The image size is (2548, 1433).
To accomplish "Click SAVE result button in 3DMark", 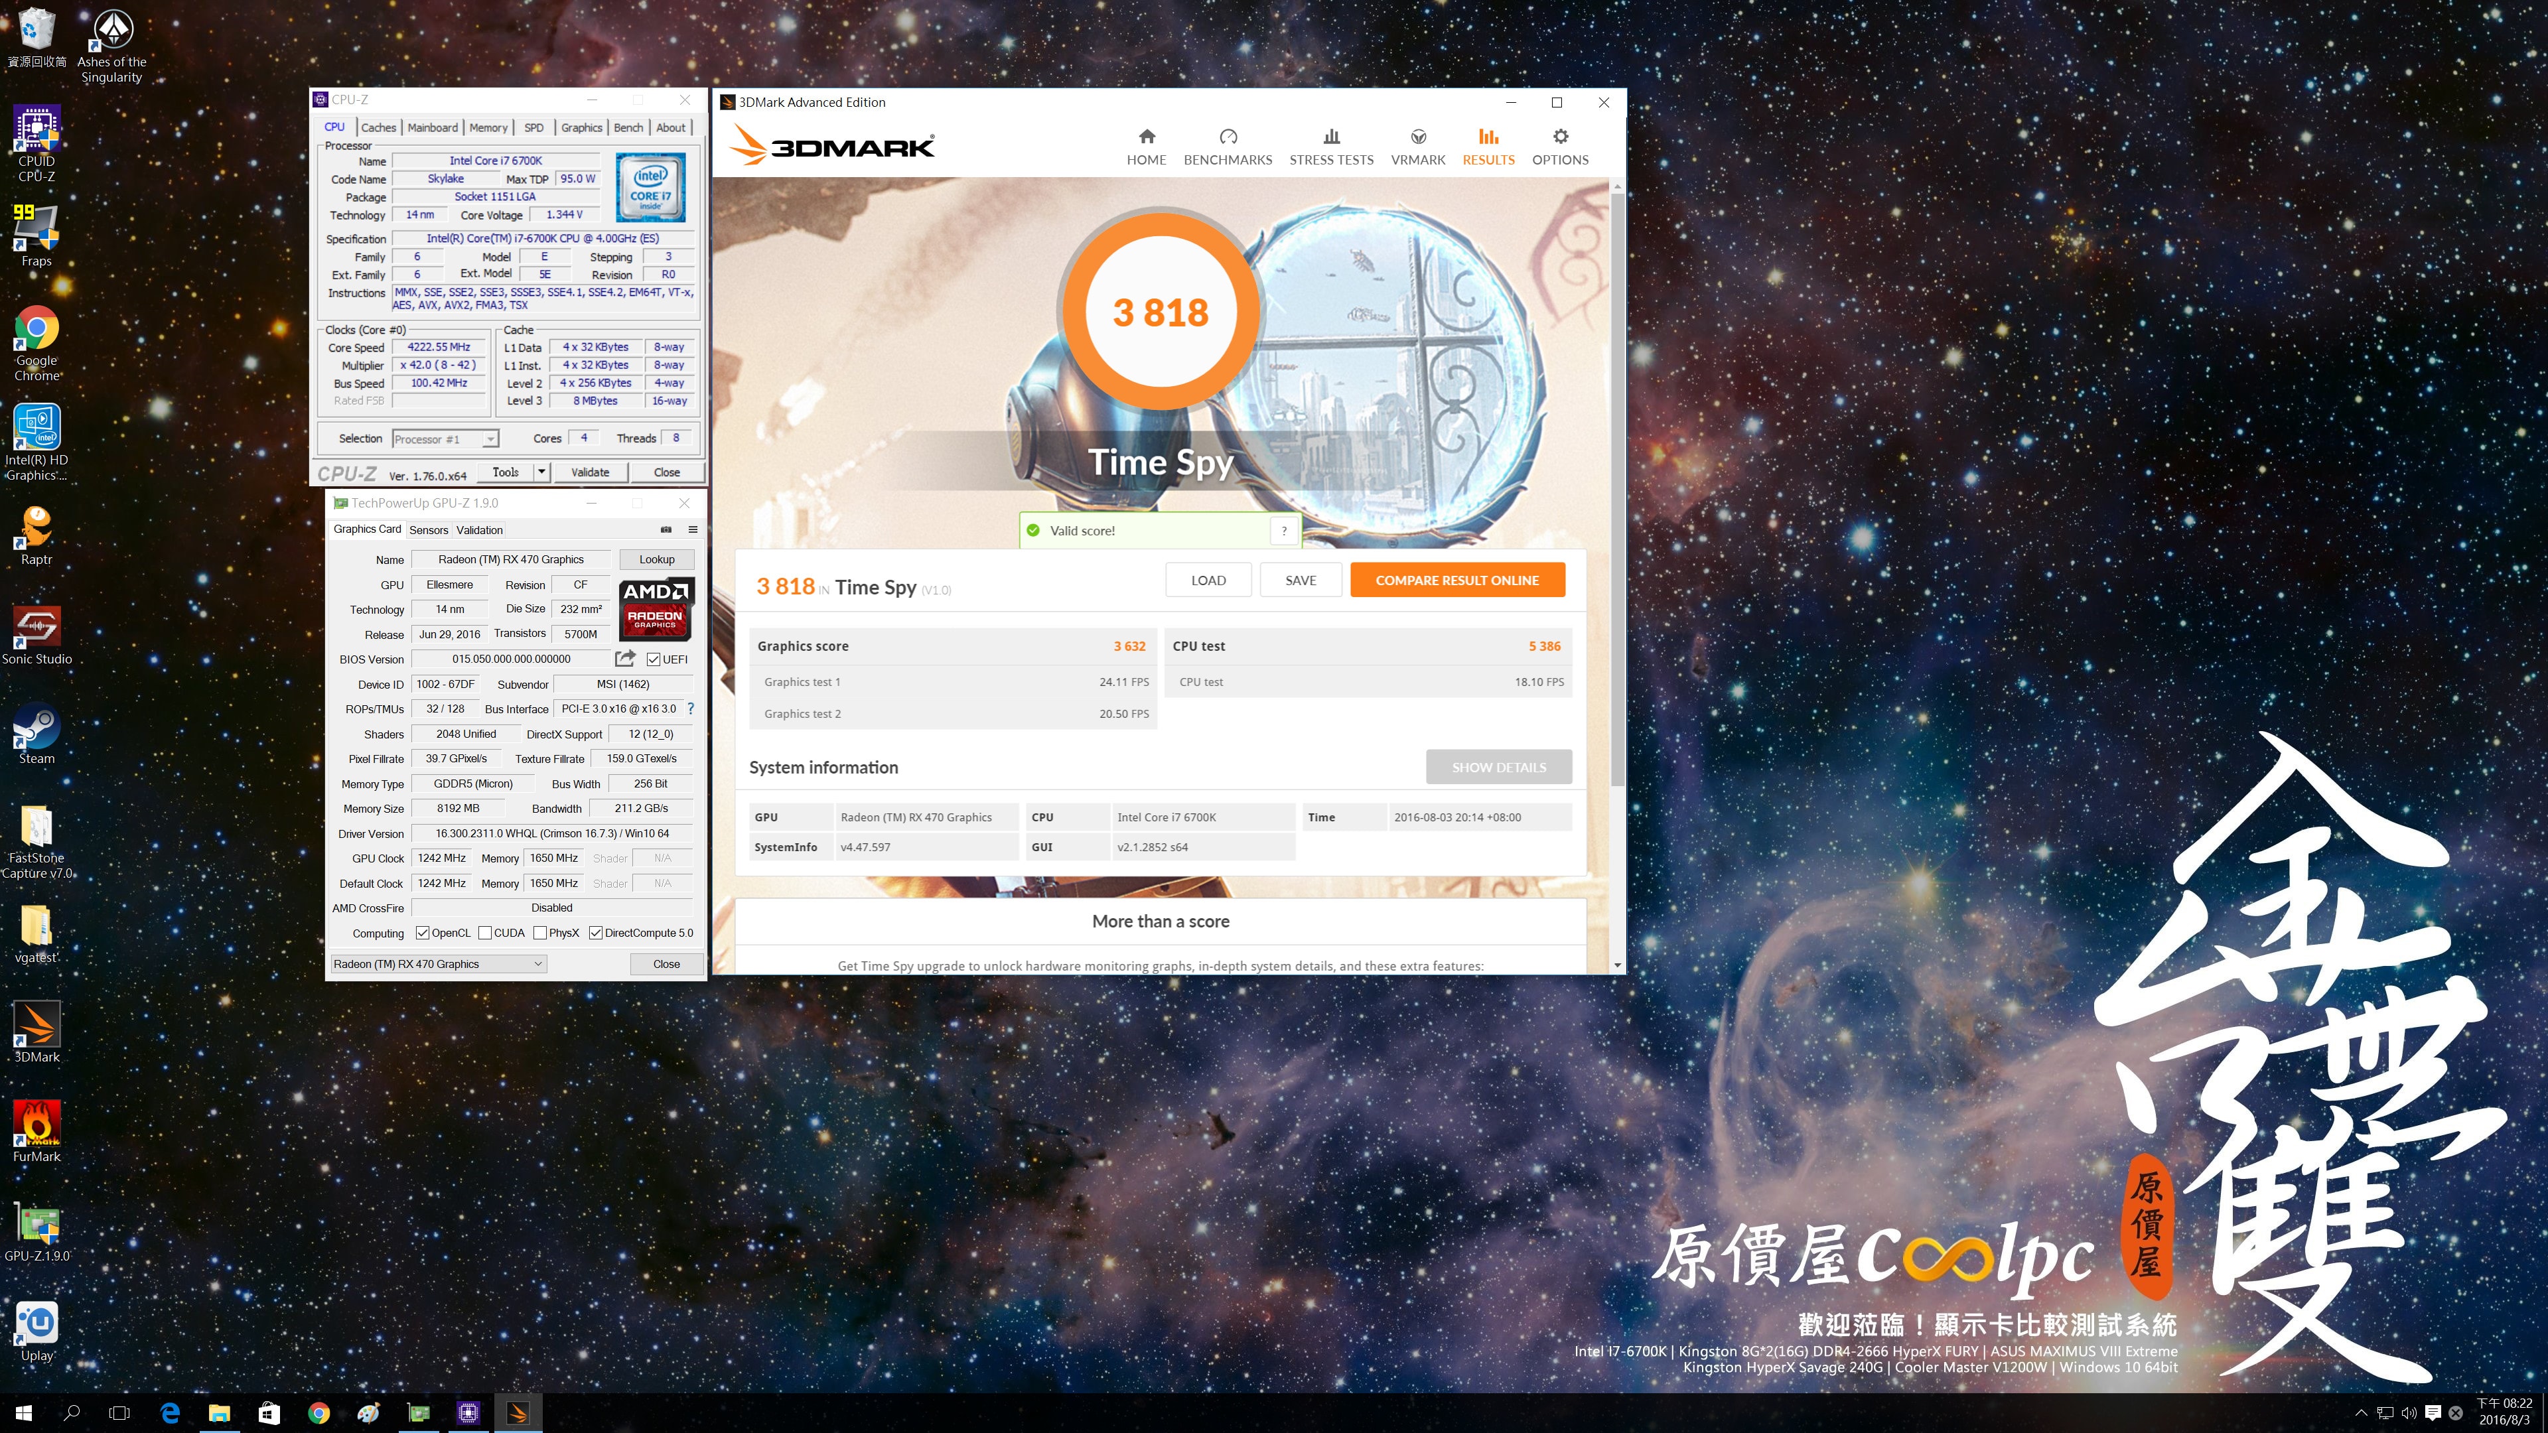I will coord(1301,580).
